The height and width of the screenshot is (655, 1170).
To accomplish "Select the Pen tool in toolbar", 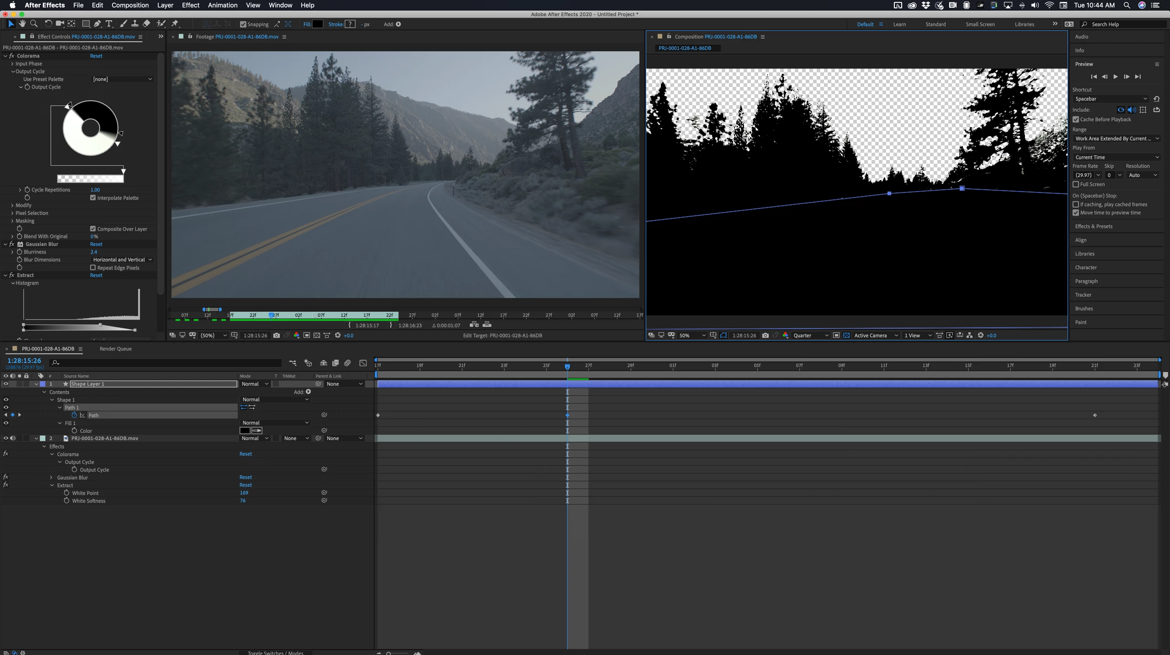I will [97, 24].
